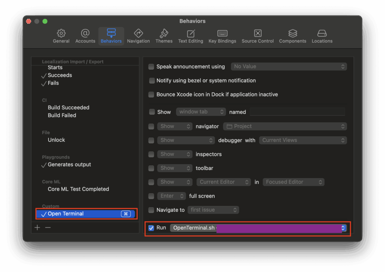The image size is (385, 272).
Task: Select the Generates output behavior
Action: 69,165
